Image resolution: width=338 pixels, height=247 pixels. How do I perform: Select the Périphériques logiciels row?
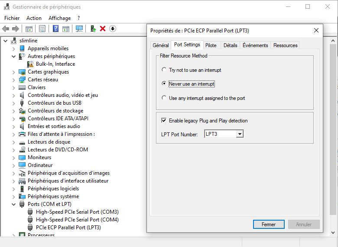53,189
